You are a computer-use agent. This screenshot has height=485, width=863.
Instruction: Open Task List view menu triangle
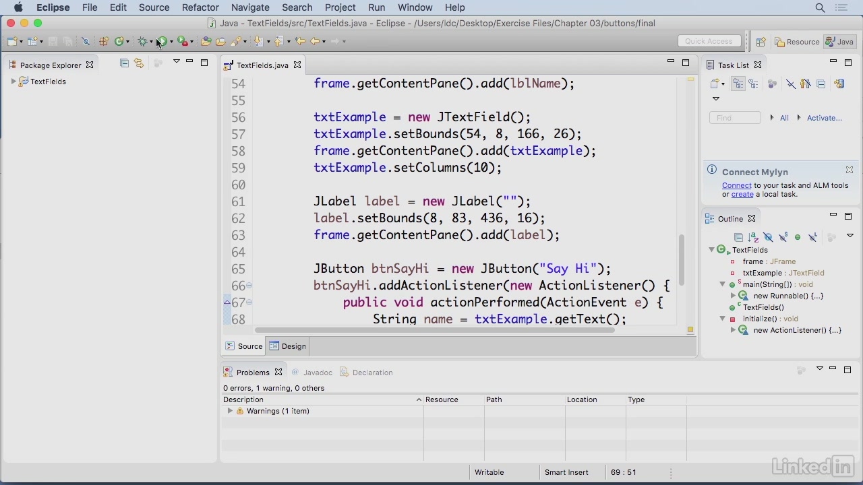point(716,98)
